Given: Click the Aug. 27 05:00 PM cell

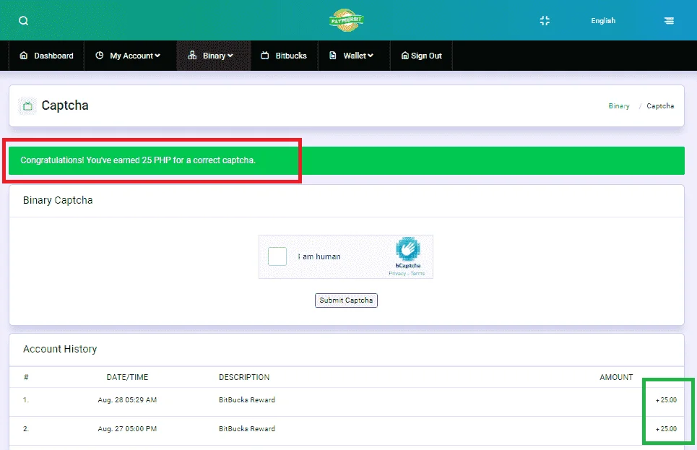Looking at the screenshot, I should (x=127, y=428).
